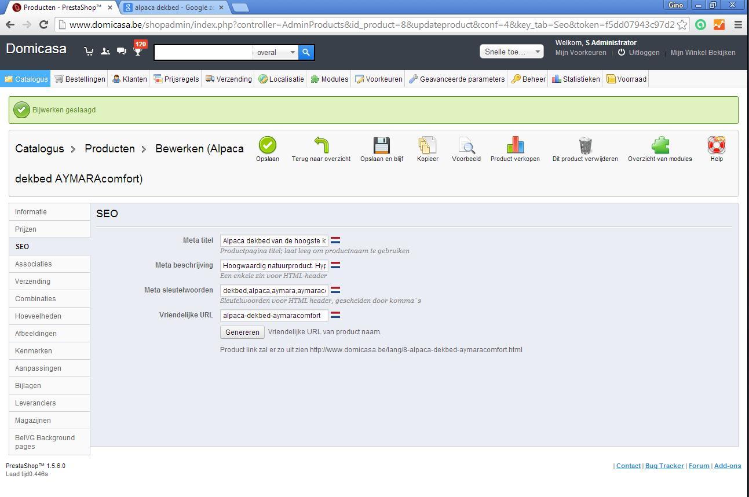Click Opslaan en blijf floppy disk icon
This screenshot has height=497, width=749.
click(382, 145)
